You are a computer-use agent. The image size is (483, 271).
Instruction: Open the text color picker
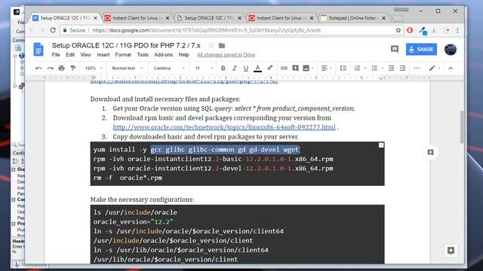tap(257, 69)
